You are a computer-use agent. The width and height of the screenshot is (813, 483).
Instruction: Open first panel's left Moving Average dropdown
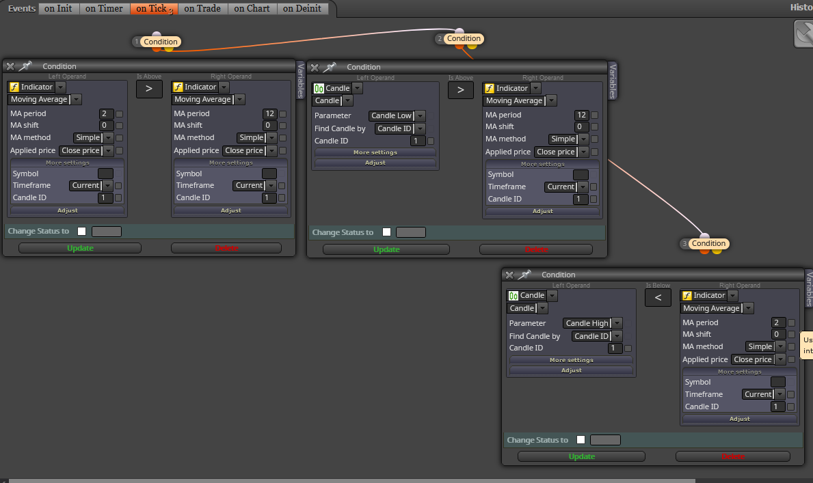pos(44,100)
